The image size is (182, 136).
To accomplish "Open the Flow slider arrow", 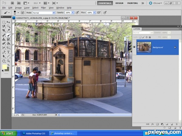I will (94, 12).
